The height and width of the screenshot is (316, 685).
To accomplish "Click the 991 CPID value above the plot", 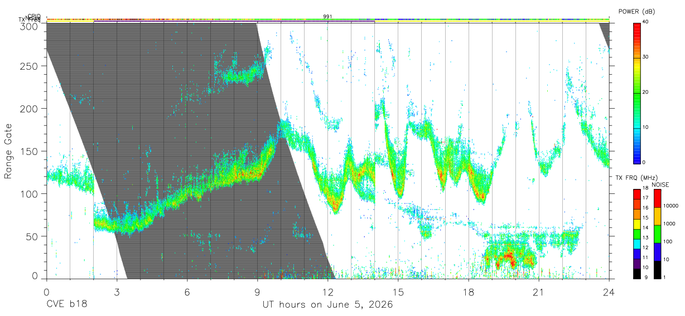I will click(328, 17).
